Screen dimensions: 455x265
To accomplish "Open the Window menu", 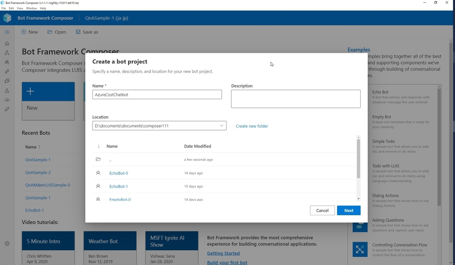I will tap(31, 8).
